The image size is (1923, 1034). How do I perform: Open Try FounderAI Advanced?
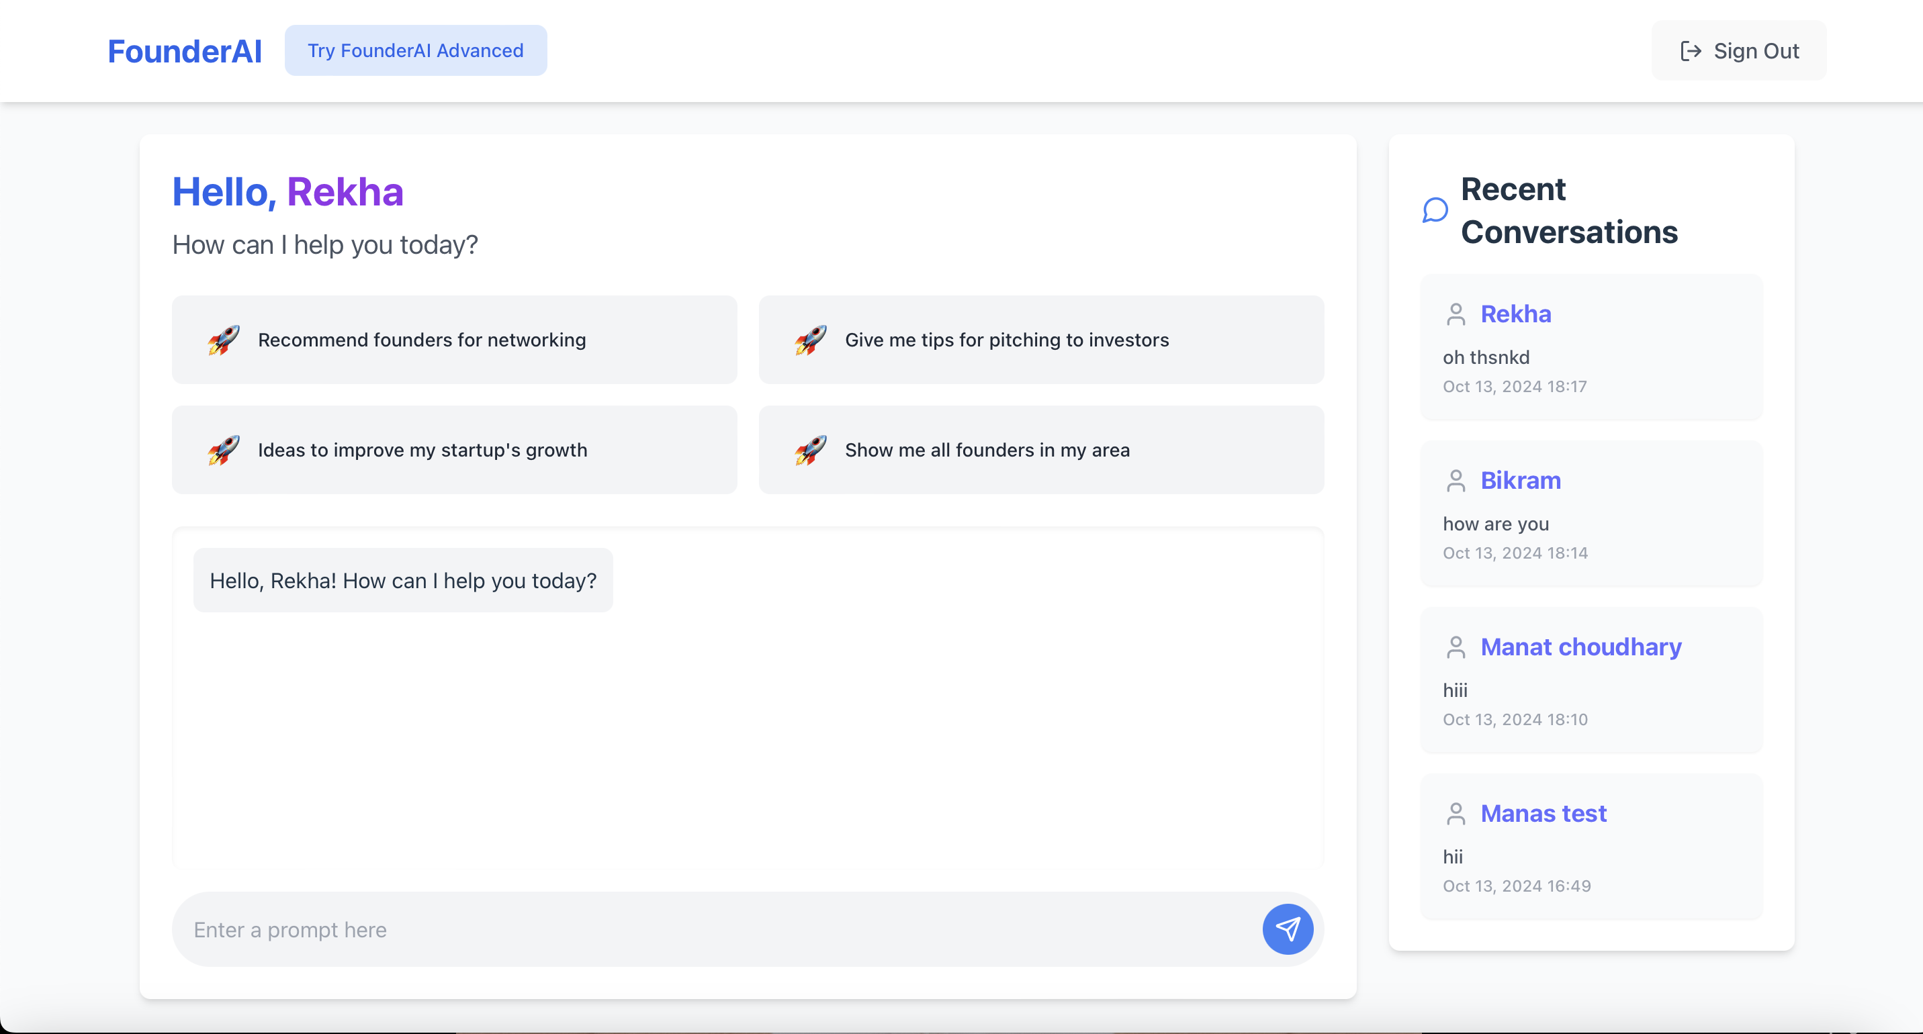click(x=415, y=51)
